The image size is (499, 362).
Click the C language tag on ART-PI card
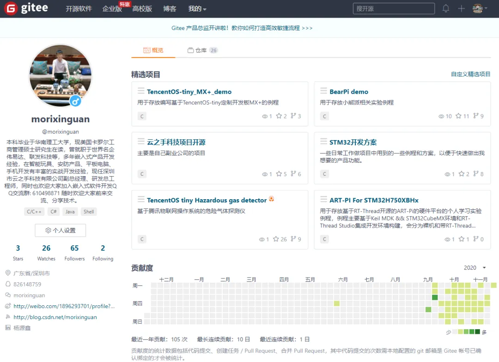point(324,239)
